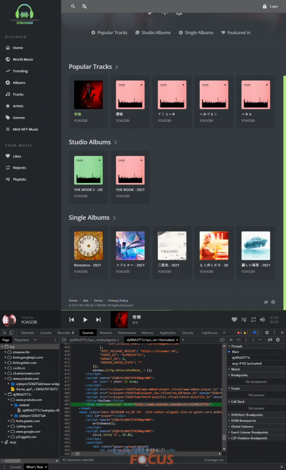Image resolution: width=286 pixels, height=470 pixels.
Task: Open THE BOOK 2 album cover
Action: 88,170
